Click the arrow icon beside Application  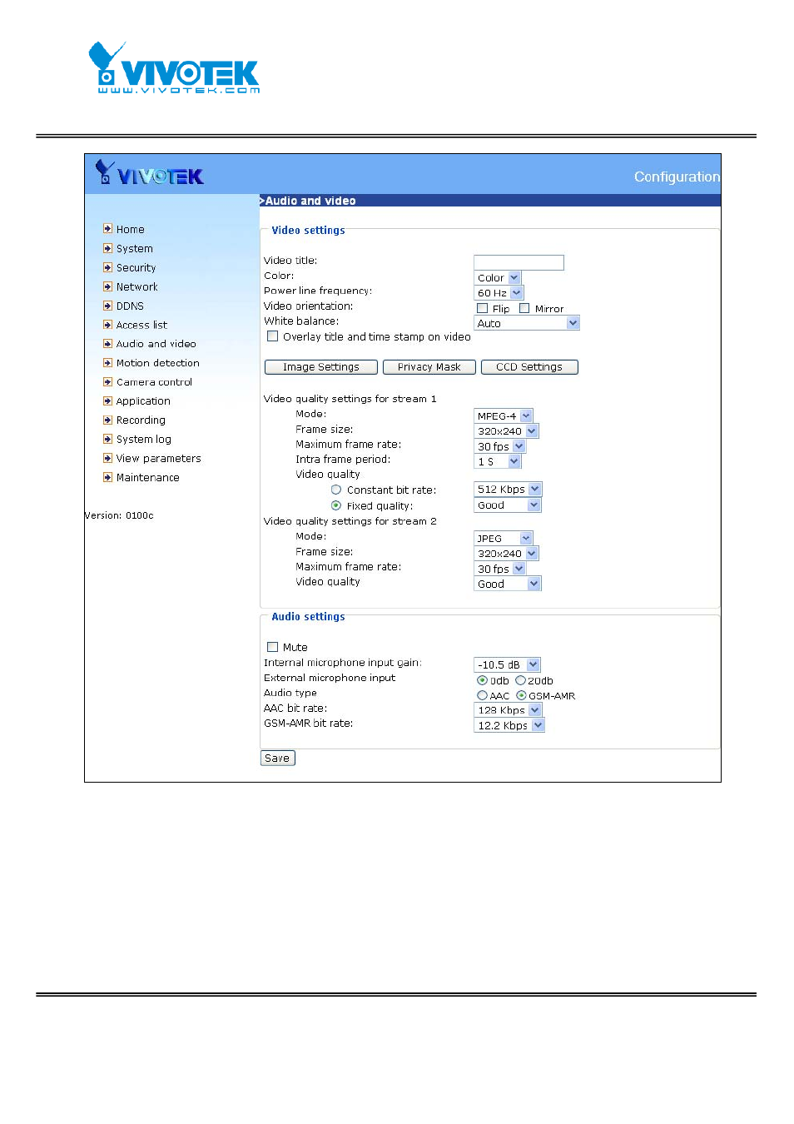107,401
